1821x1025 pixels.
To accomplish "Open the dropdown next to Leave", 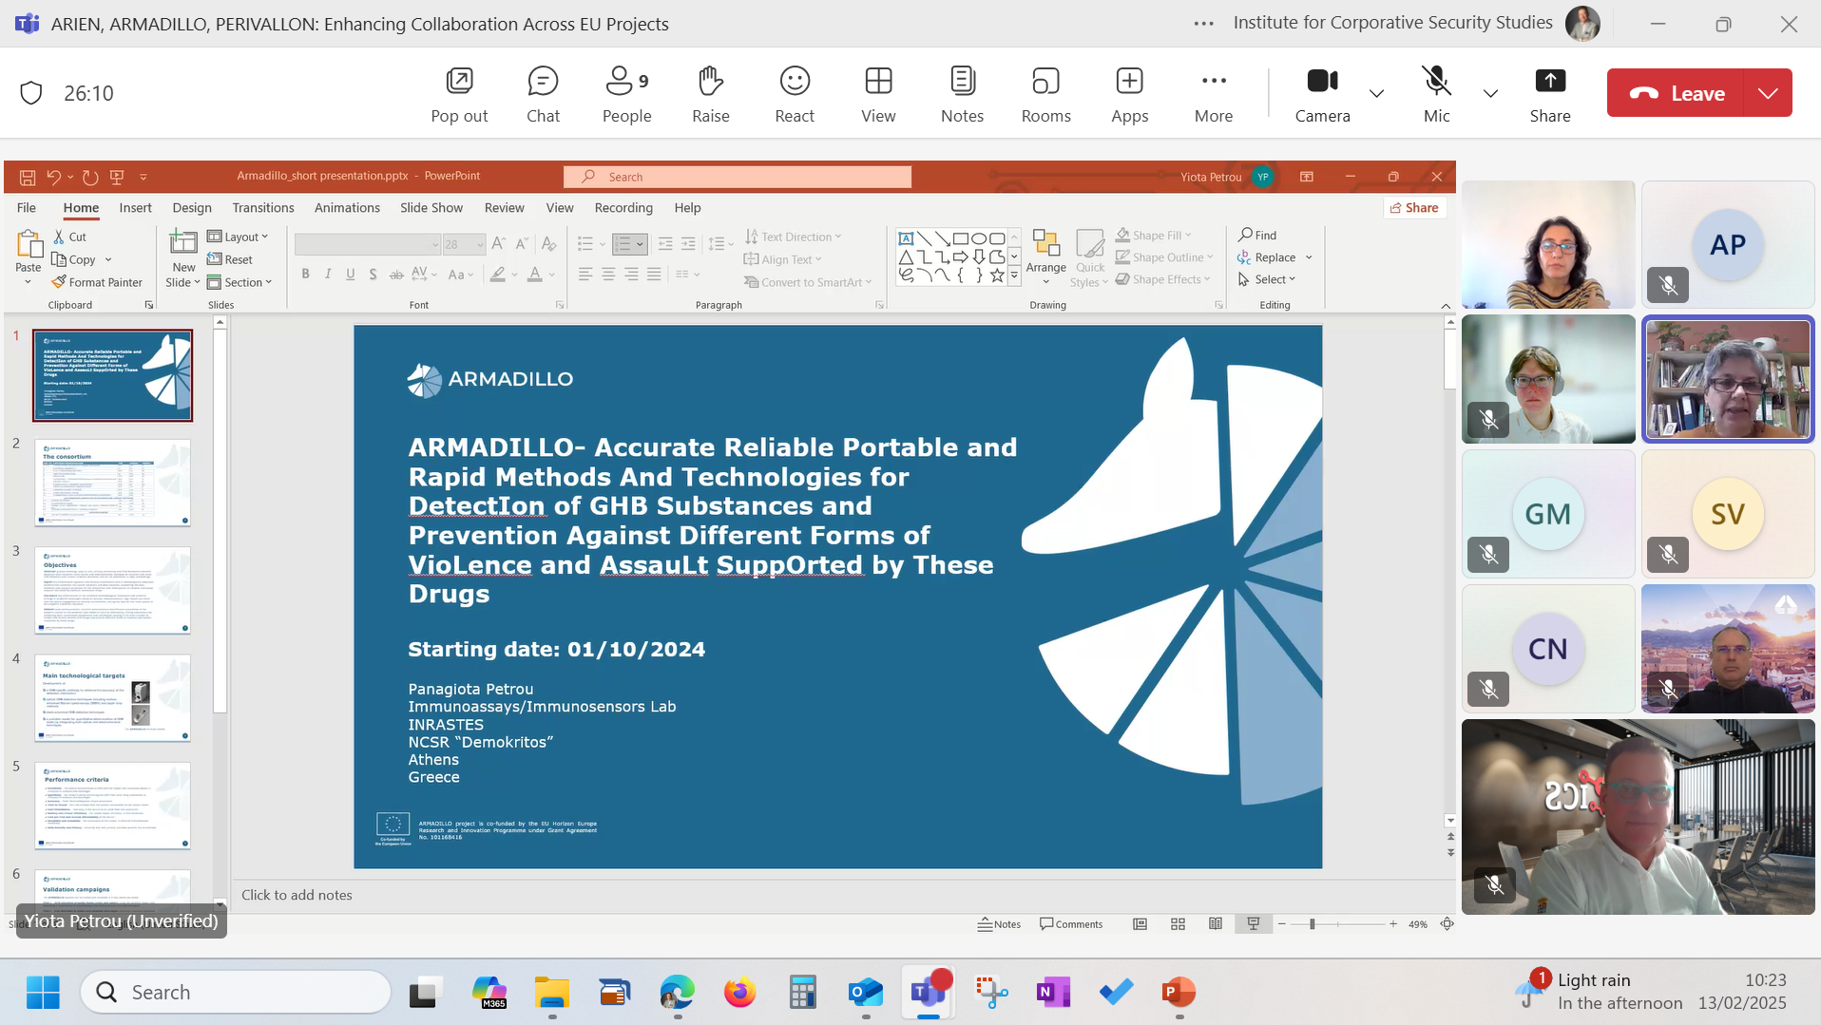I will (1768, 93).
